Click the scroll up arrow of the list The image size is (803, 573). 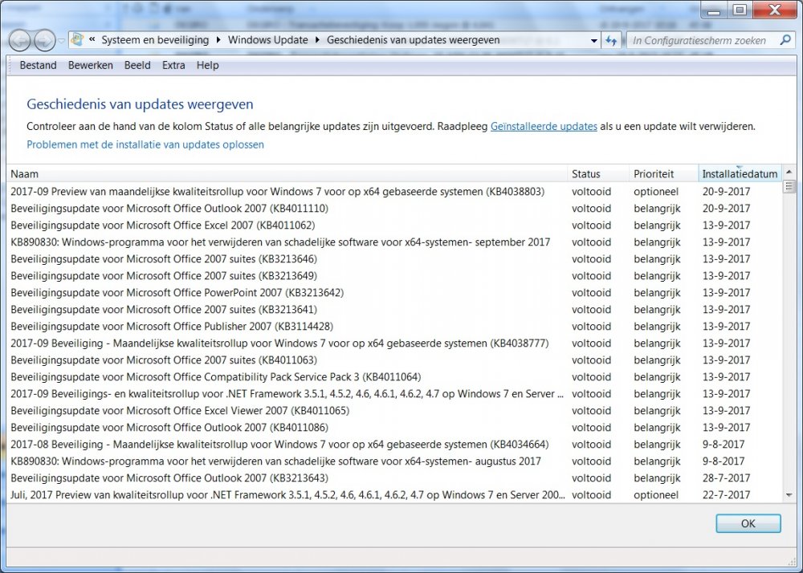click(x=789, y=173)
